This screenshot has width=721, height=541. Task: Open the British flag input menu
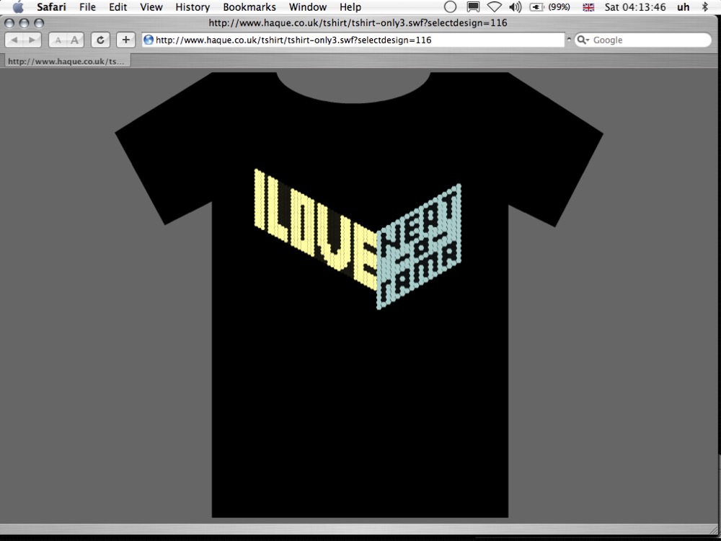coord(588,7)
